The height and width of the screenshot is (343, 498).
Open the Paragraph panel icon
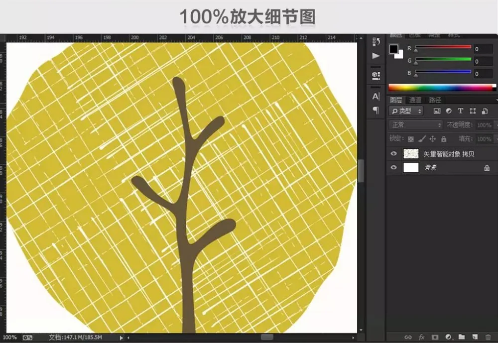point(376,110)
